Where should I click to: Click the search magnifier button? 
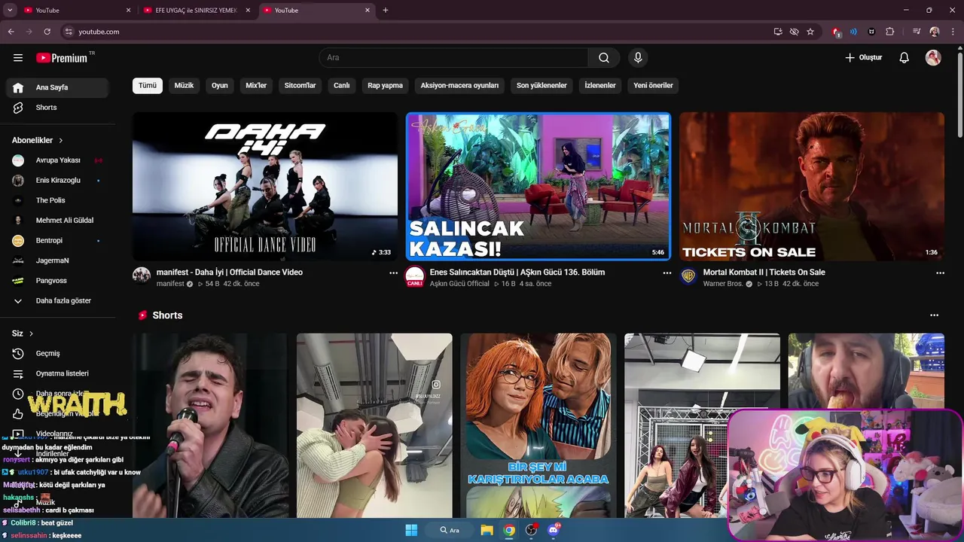click(x=604, y=58)
